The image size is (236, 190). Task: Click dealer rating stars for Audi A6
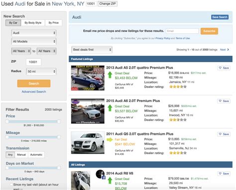pyautogui.click(x=178, y=120)
